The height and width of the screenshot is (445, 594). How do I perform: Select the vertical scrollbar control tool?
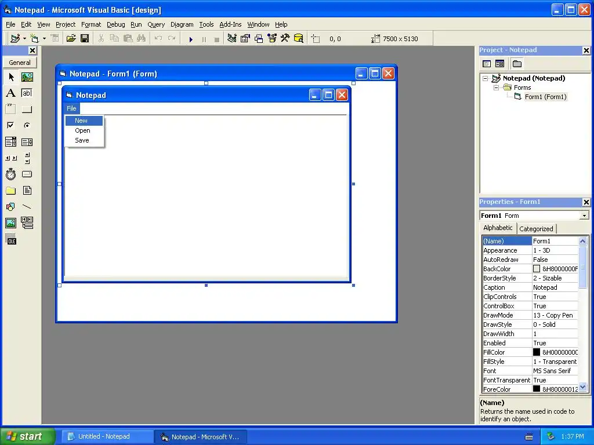[x=27, y=158]
